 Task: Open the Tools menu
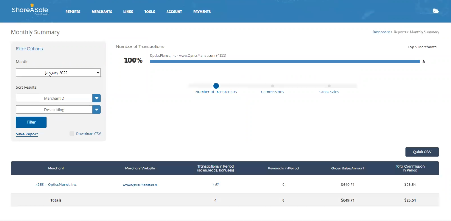(150, 12)
